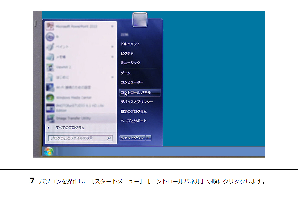Viewport: 298px width, 207px height.
Task: Open the Image Transfer Utility icon
Action: pos(50,118)
